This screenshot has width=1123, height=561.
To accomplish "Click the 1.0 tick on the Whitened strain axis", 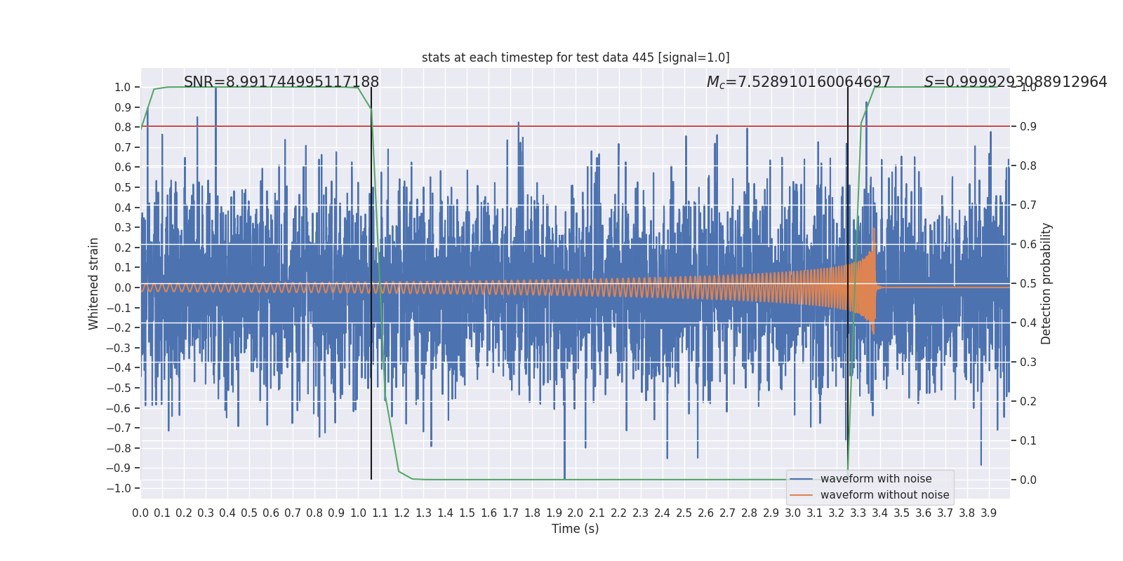I will (x=122, y=87).
